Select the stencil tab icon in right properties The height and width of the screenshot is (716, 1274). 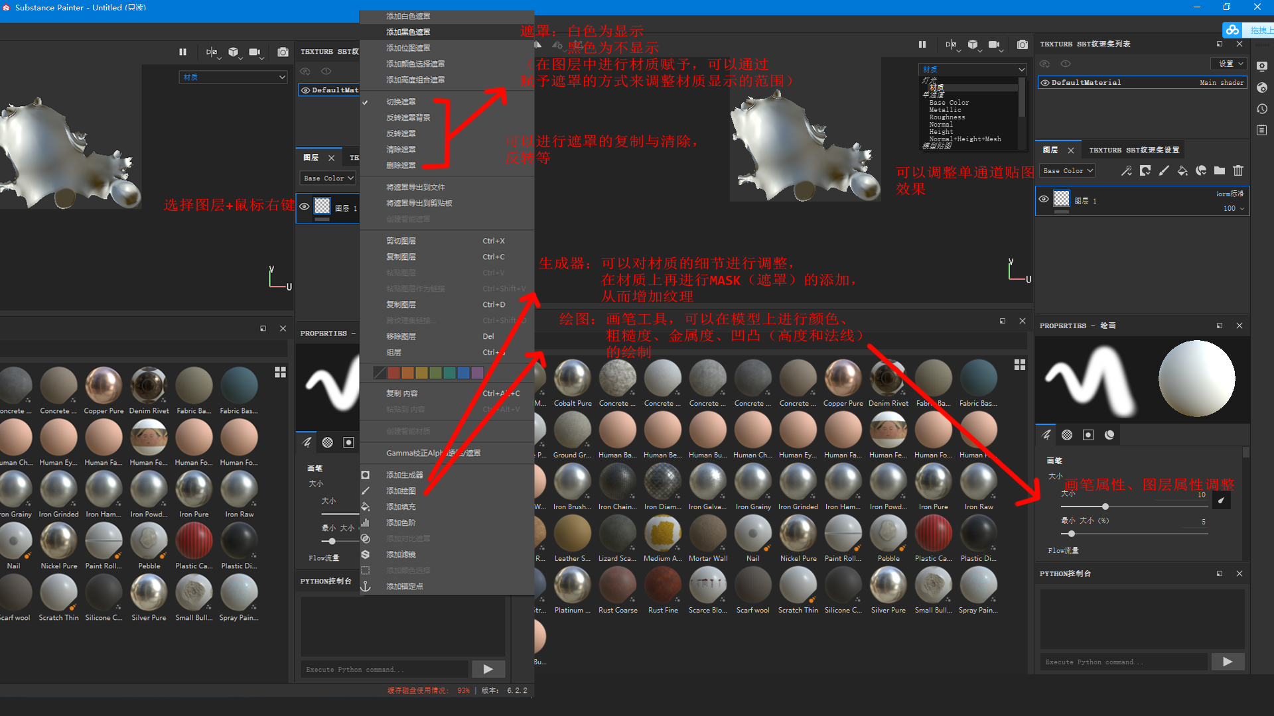pos(1088,435)
